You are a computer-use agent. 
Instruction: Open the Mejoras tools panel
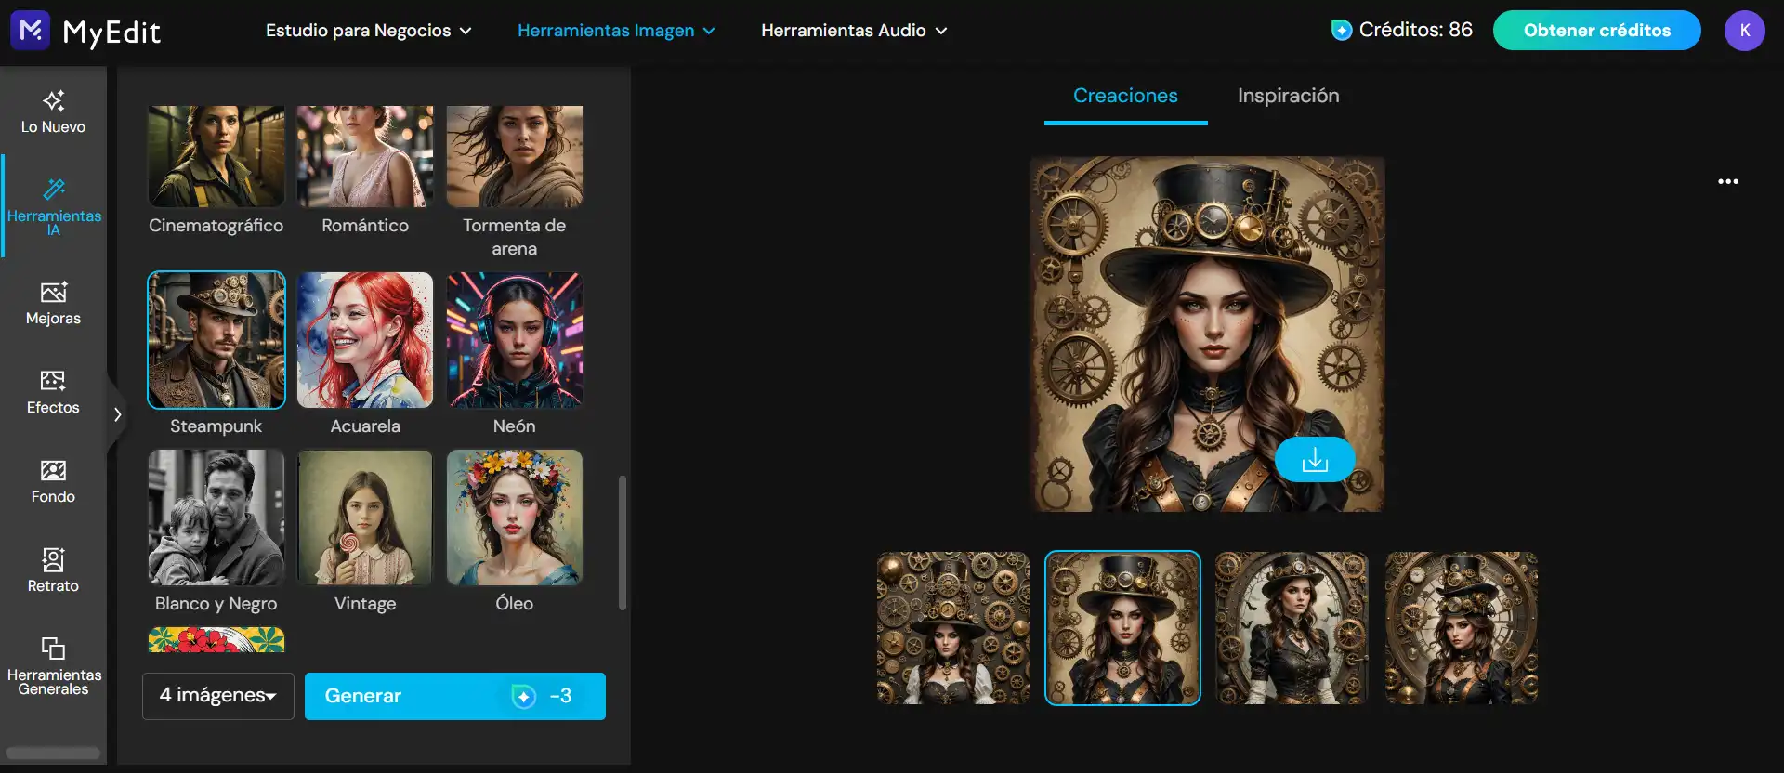point(53,303)
